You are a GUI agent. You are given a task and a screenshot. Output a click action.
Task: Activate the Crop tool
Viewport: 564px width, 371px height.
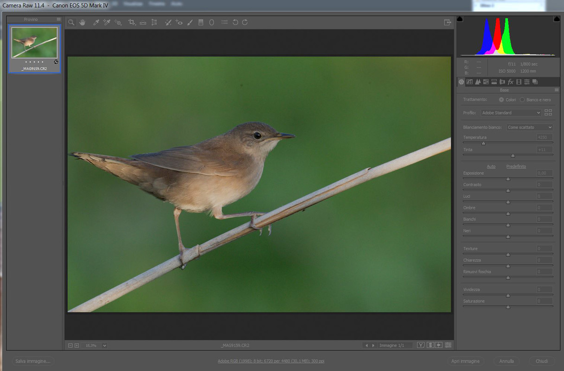click(x=132, y=22)
